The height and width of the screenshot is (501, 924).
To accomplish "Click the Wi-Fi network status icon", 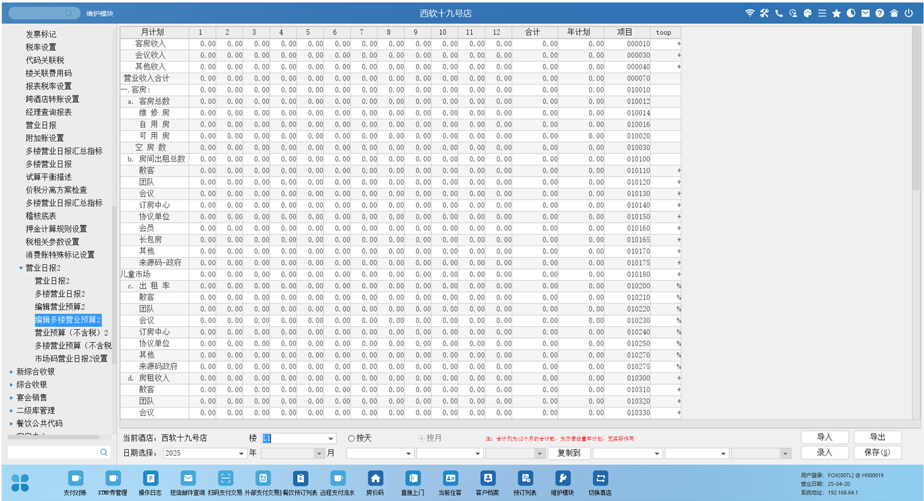I will coord(750,13).
